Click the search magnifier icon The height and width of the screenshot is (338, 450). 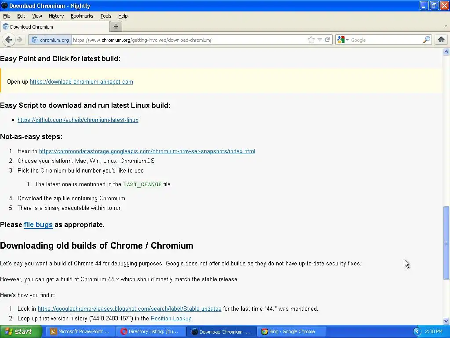pos(427,40)
